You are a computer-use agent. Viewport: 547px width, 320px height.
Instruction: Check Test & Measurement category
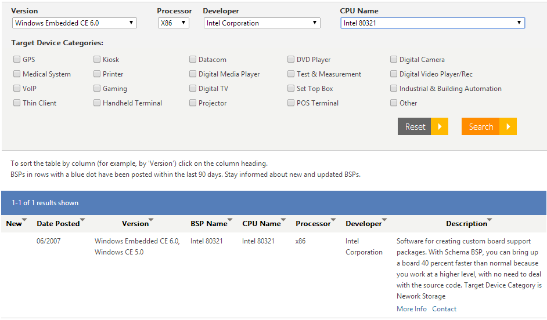(290, 74)
